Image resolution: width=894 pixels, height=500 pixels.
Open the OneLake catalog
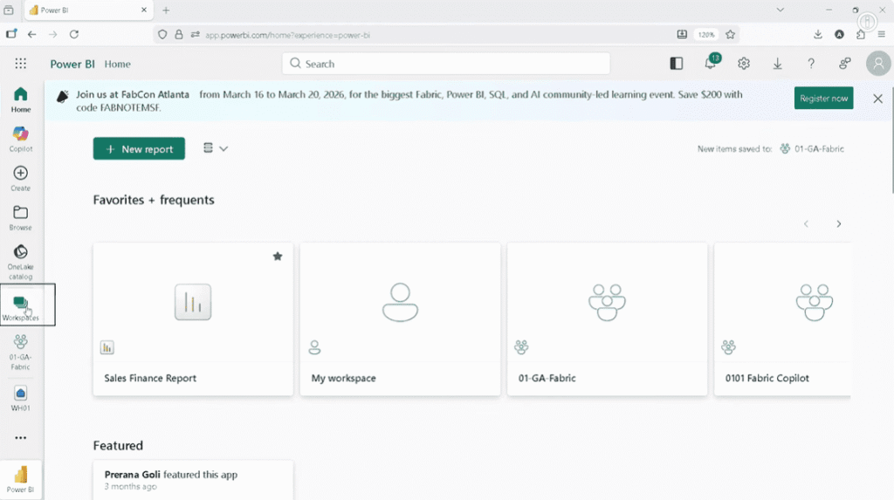point(20,260)
